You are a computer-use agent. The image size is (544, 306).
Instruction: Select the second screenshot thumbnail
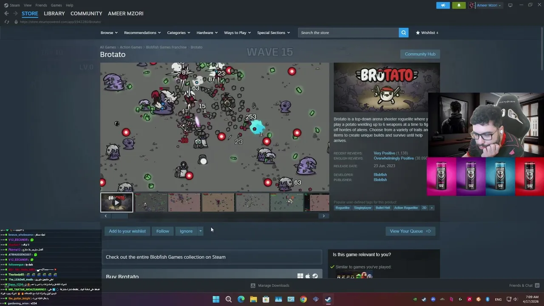click(184, 202)
